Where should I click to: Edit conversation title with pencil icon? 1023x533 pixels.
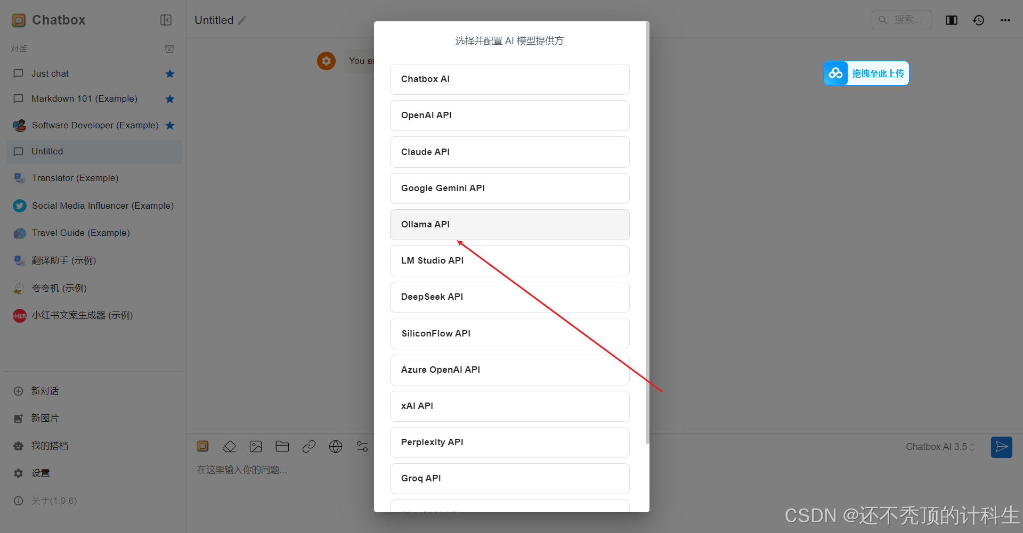pos(242,20)
